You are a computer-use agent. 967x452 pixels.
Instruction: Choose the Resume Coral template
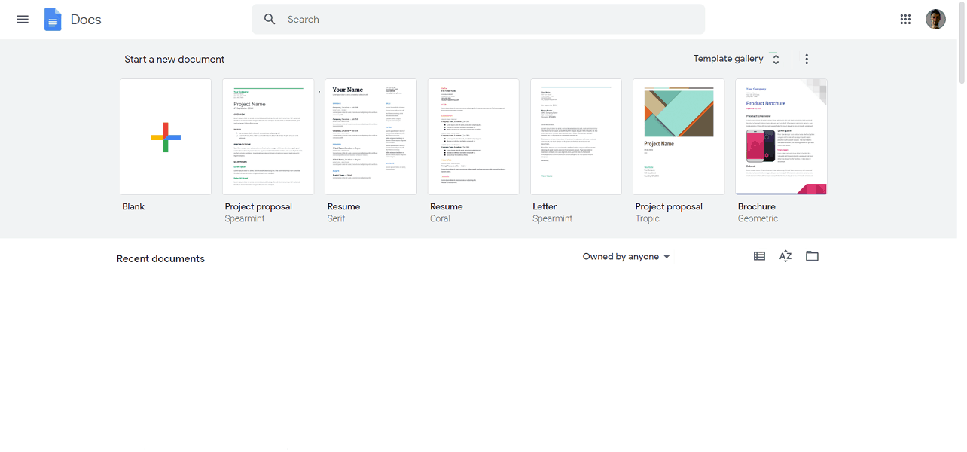click(x=473, y=137)
